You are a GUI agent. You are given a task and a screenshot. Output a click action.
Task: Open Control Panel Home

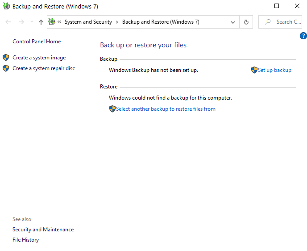tap(37, 42)
